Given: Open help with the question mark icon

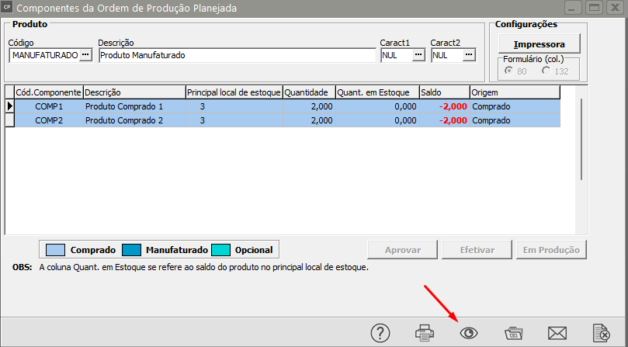Looking at the screenshot, I should click(380, 333).
